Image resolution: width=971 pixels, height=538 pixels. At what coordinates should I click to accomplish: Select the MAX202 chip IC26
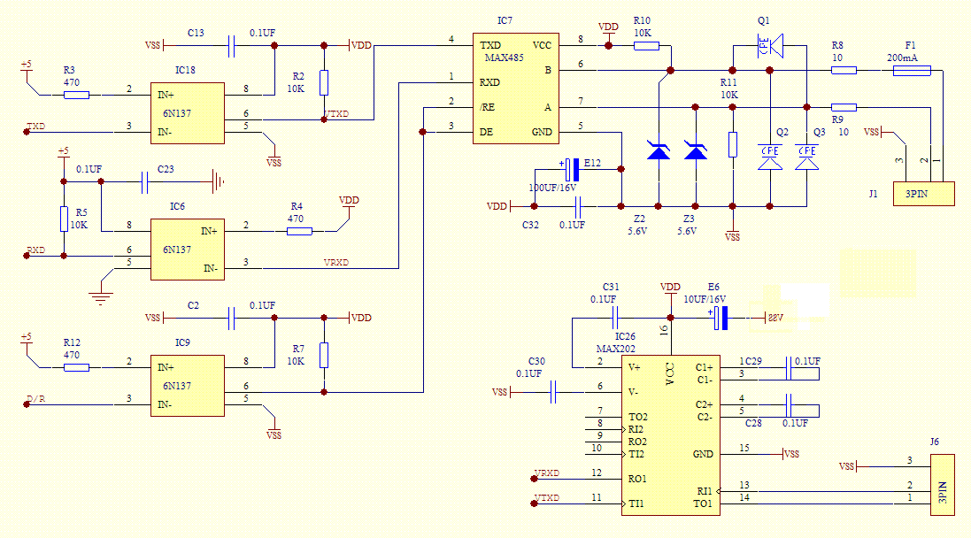coord(669,435)
